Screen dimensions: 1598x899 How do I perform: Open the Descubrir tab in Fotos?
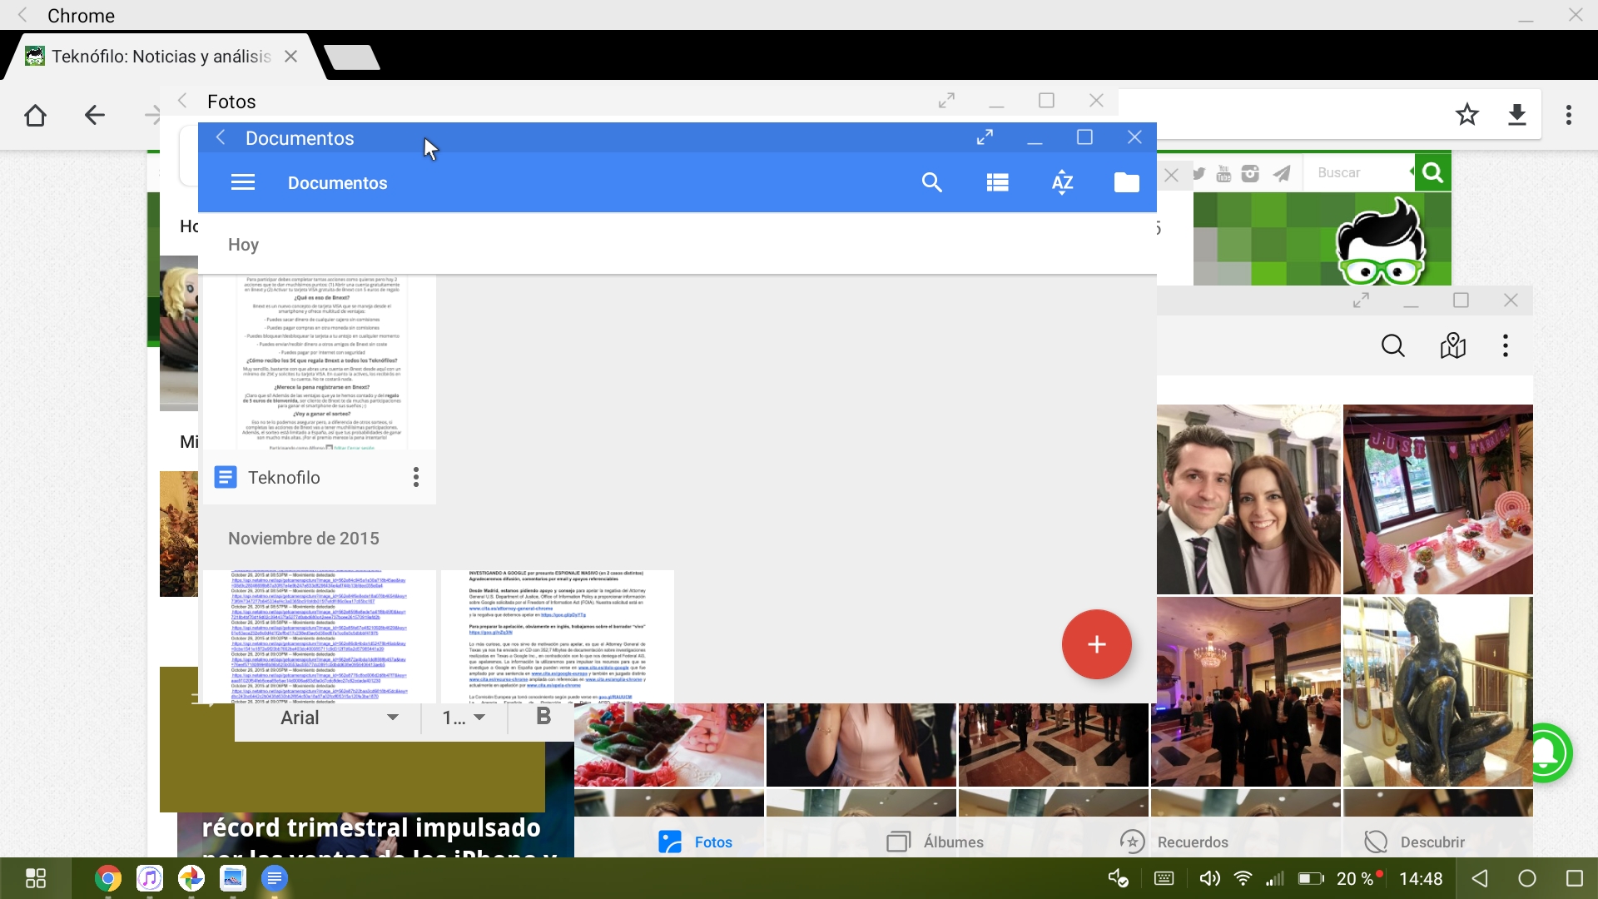coord(1414,842)
